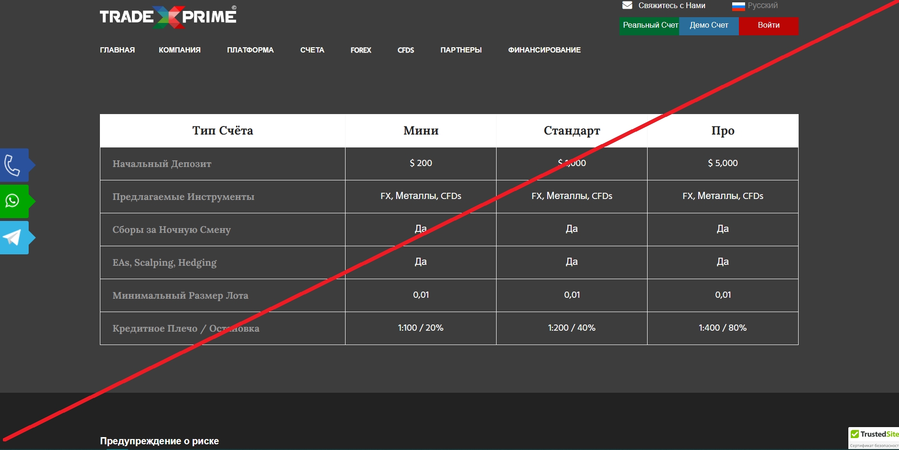Select the Тип Счёта table header
The width and height of the screenshot is (899, 450).
click(223, 131)
